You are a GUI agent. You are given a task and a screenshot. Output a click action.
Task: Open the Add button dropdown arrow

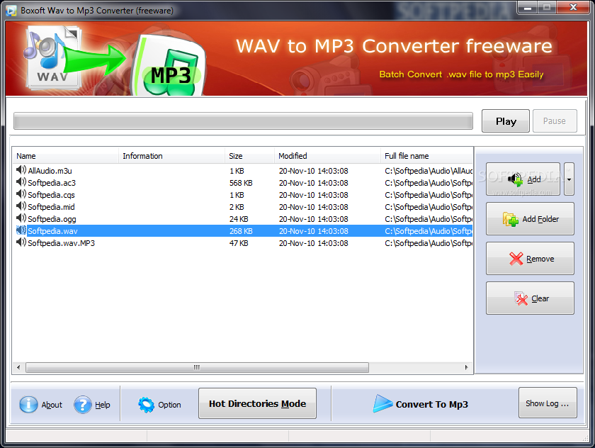tap(569, 179)
